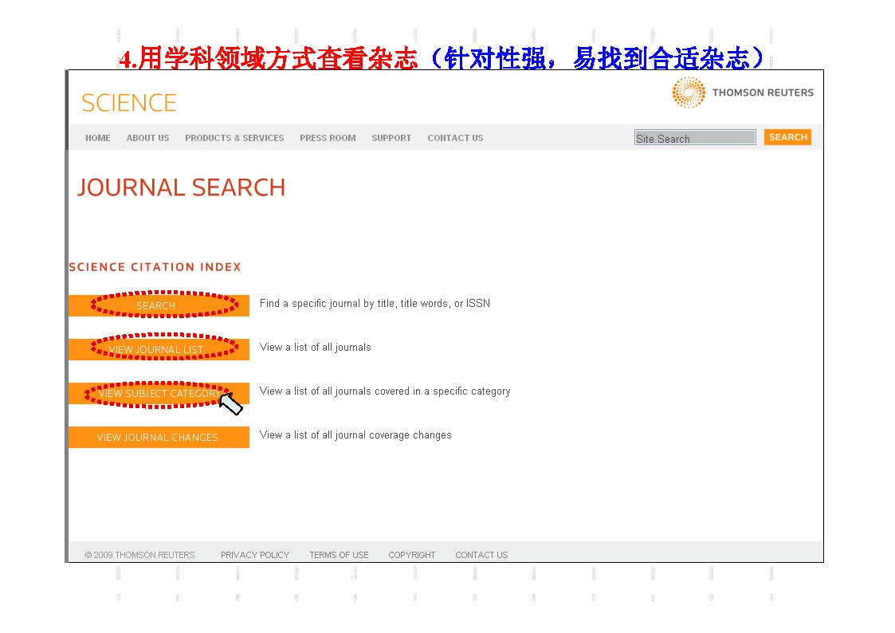Click the SCIENCE site logo

[128, 103]
